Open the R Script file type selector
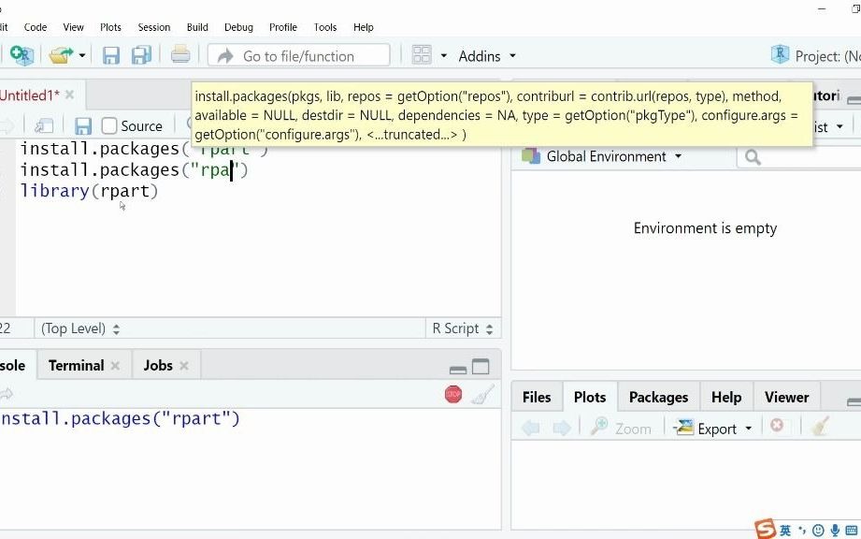This screenshot has width=861, height=539. [462, 328]
